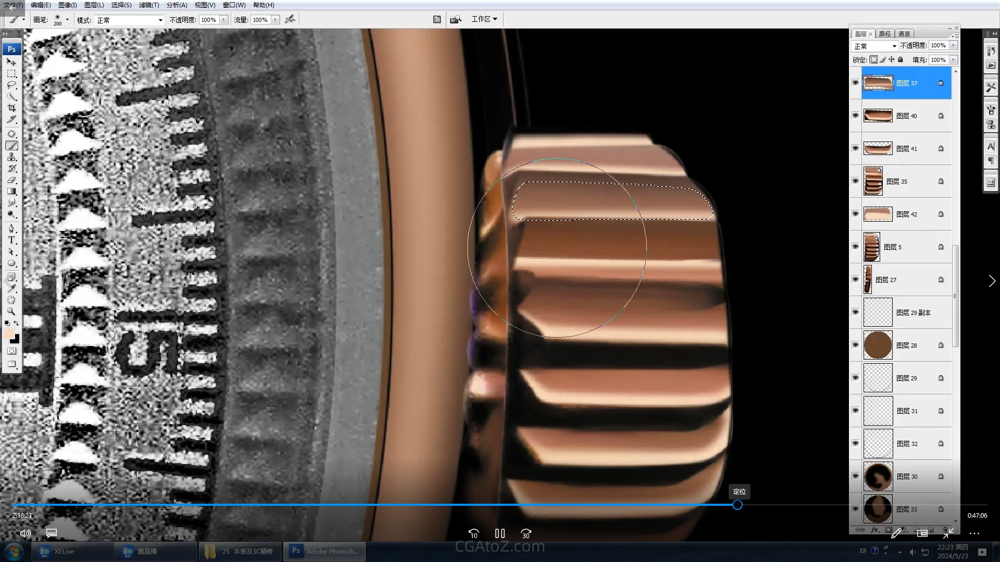Select the Crop tool
1000x562 pixels.
point(11,108)
